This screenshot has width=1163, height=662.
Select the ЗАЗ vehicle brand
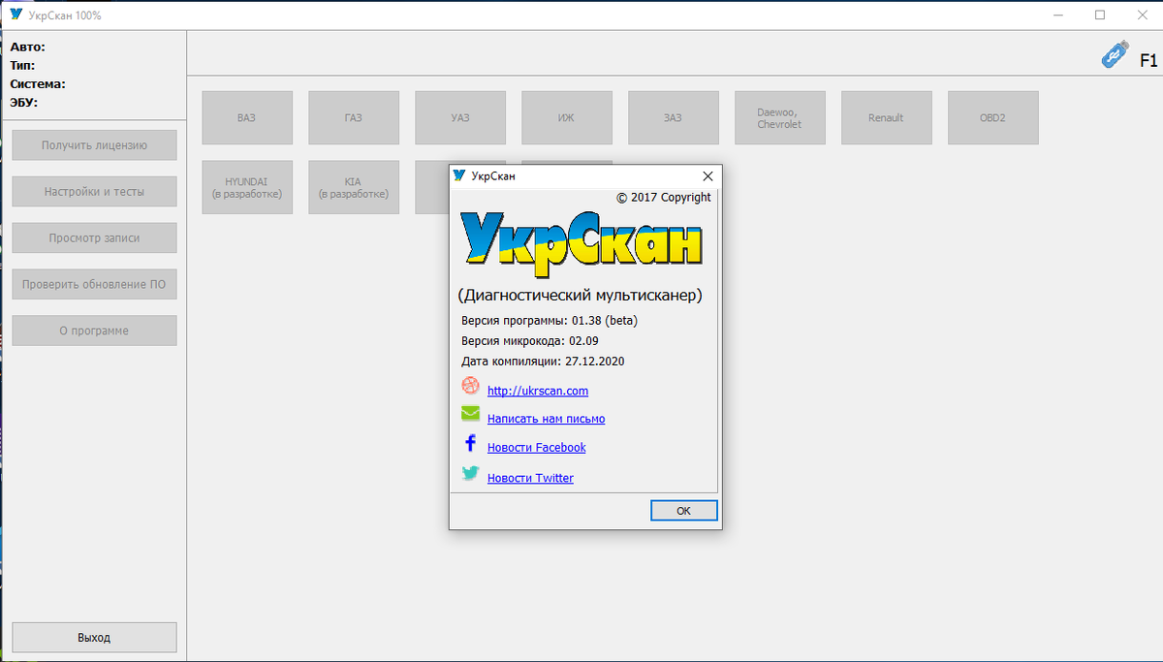tap(674, 117)
